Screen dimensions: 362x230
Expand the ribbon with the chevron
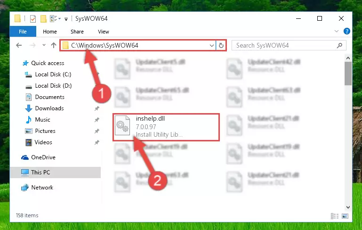point(337,31)
